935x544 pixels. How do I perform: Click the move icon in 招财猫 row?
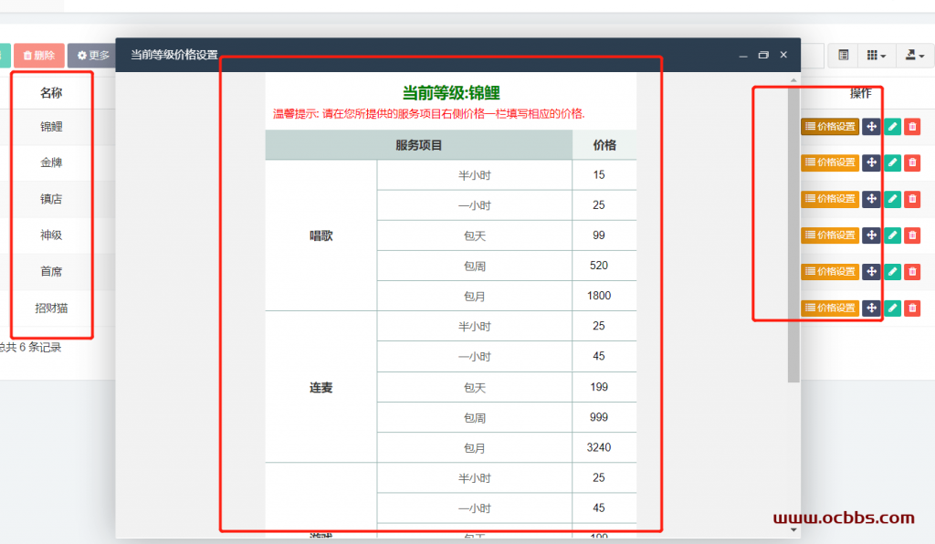tap(871, 308)
